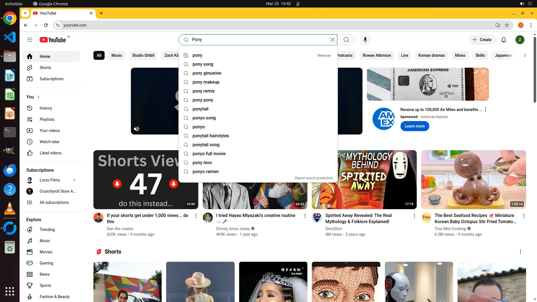
Task: Remove 'pony' from search history
Action: (324, 56)
